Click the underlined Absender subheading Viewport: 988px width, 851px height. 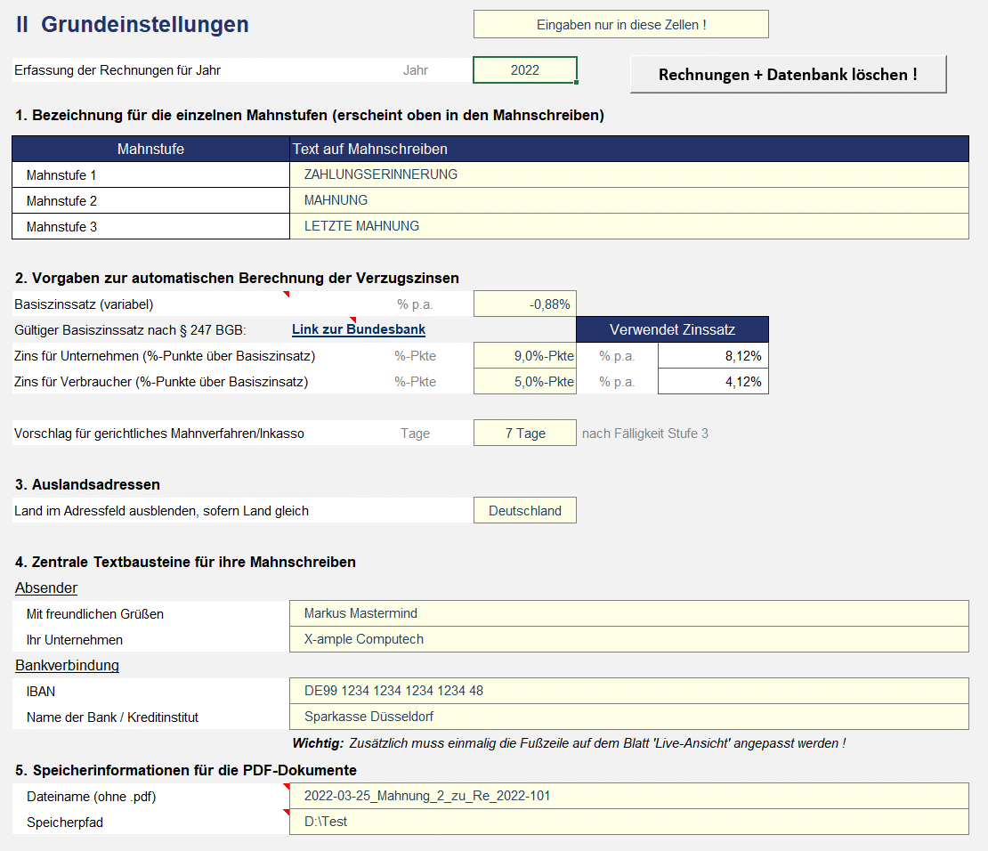[x=46, y=588]
